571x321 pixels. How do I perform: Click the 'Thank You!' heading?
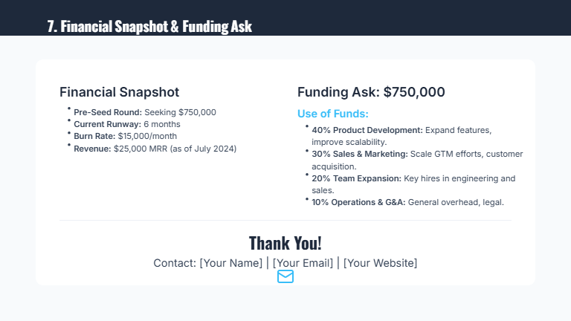pos(285,243)
